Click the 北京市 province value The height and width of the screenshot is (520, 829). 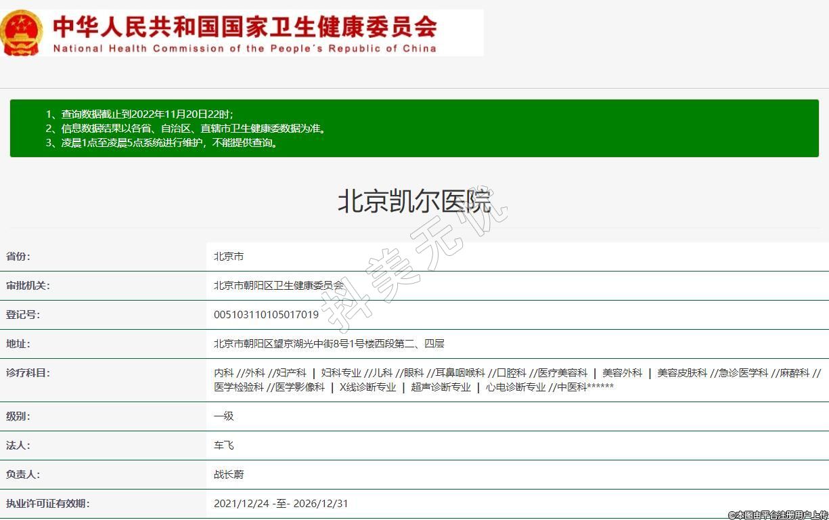point(229,257)
